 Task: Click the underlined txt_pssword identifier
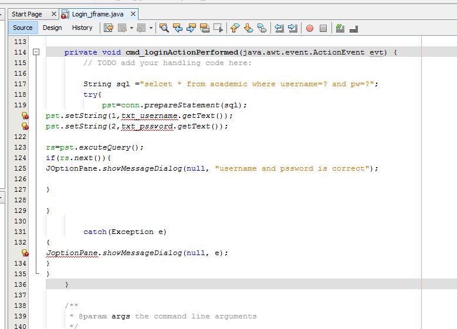pyautogui.click(x=147, y=127)
